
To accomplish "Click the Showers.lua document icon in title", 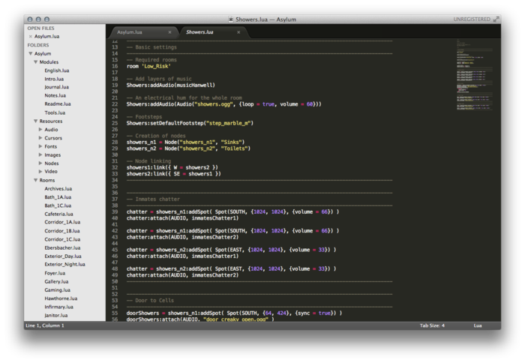I will [x=231, y=19].
